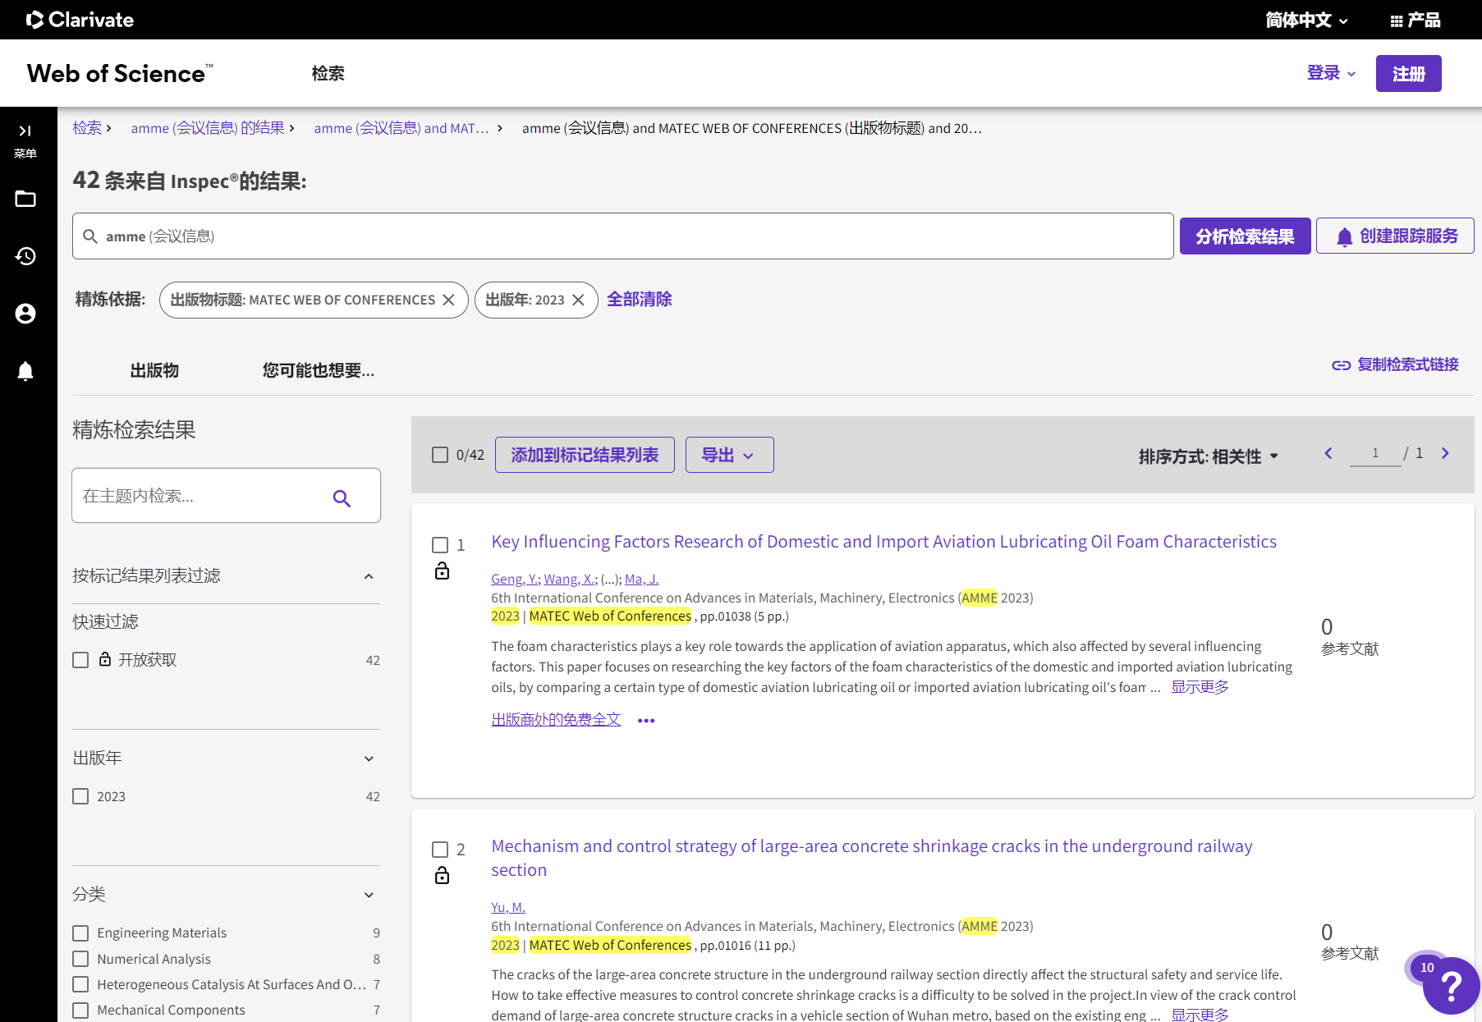Viewport: 1482px width, 1022px height.
Task: Open the alerts bell sidebar icon
Action: 25,371
